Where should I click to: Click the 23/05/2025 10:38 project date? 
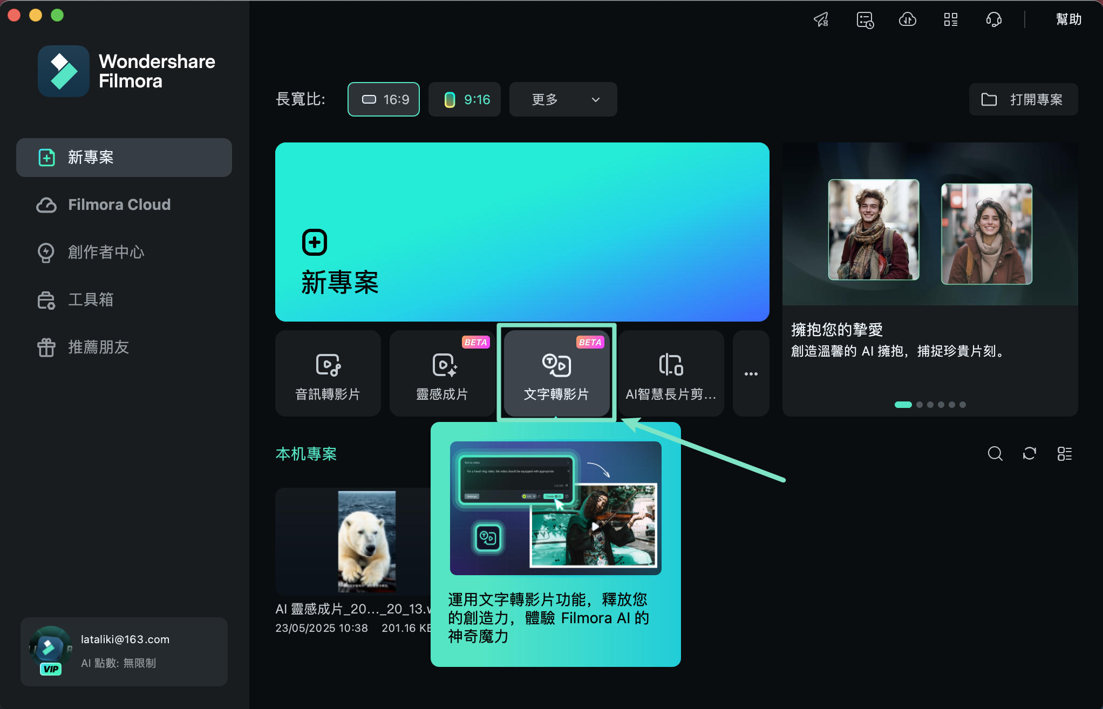tap(322, 628)
